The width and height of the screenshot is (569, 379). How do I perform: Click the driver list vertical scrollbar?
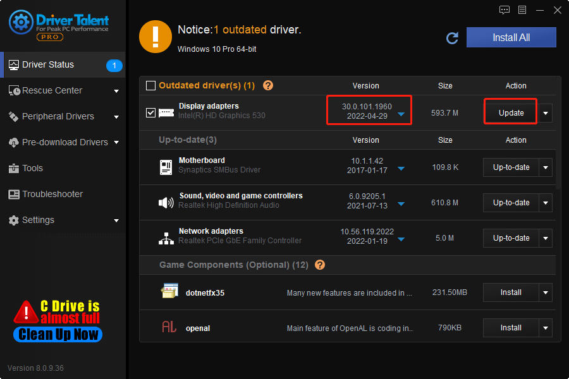click(558, 133)
